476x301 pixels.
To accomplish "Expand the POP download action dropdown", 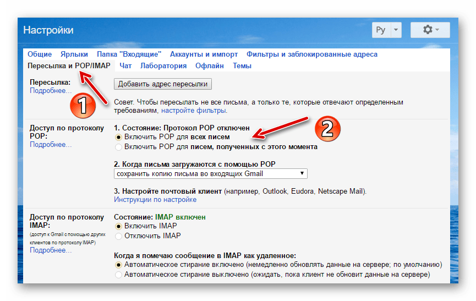I will pos(210,173).
